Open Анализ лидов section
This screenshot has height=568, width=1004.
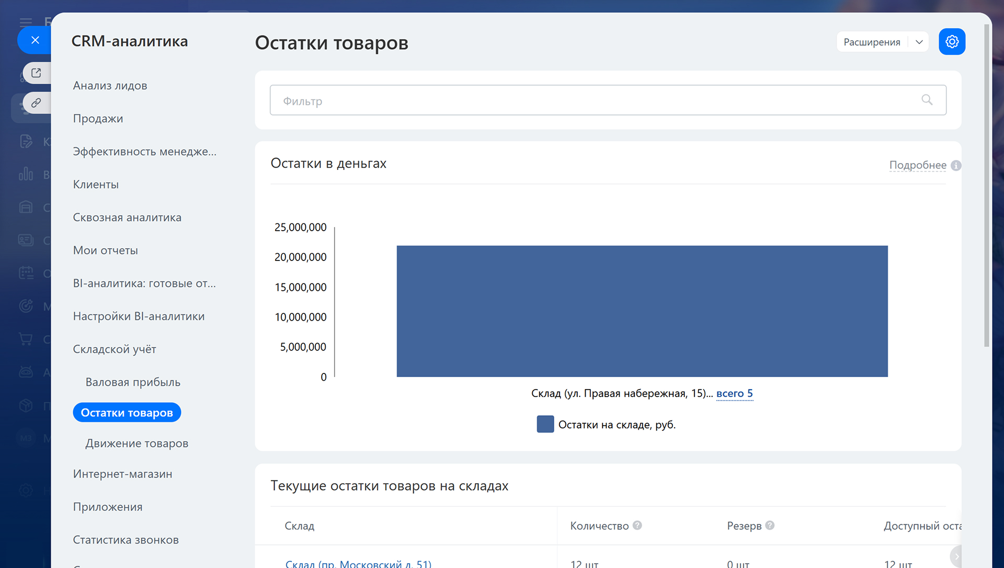110,85
